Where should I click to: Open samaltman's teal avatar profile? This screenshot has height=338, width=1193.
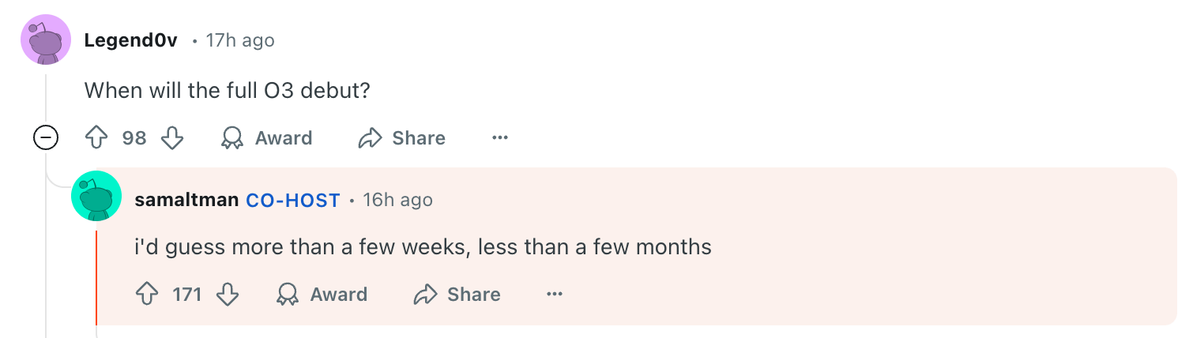coord(96,196)
